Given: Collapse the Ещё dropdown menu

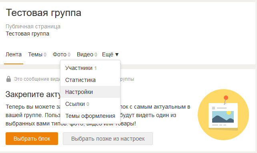Looking at the screenshot, I should pyautogui.click(x=110, y=54).
